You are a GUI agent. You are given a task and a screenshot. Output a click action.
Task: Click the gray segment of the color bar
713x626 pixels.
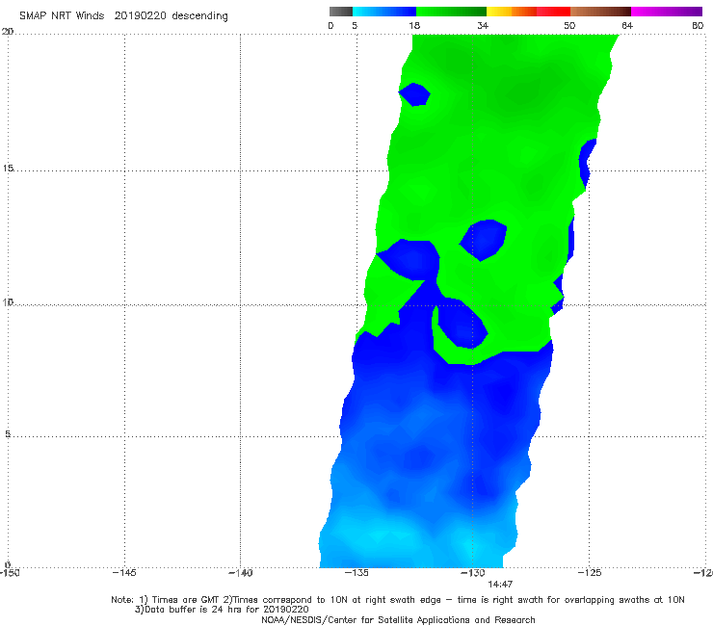(341, 12)
